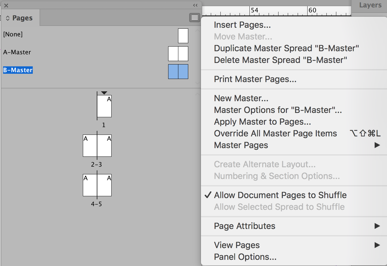Close the Pages panel with the X
This screenshot has height=266, width=387.
click(x=6, y=5)
